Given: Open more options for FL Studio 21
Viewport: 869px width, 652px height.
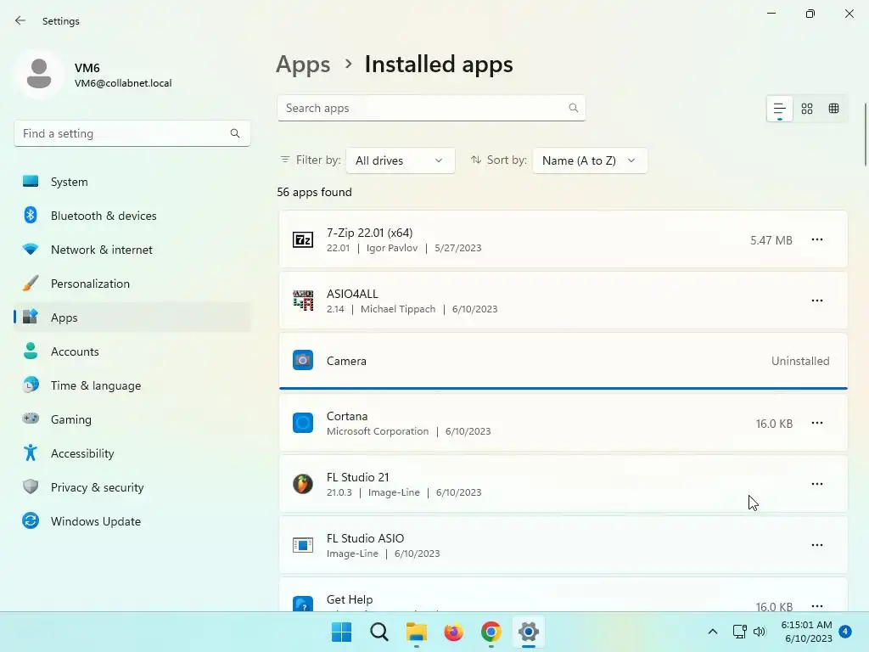Looking at the screenshot, I should click(817, 484).
